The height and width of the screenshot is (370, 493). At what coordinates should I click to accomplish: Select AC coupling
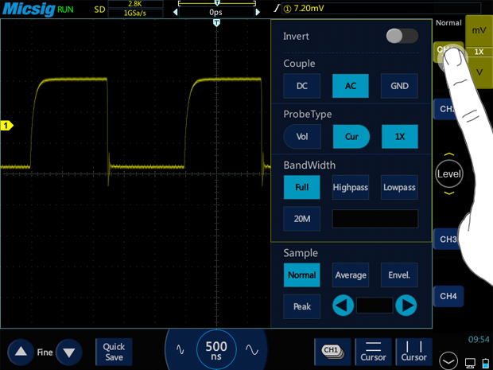[351, 86]
